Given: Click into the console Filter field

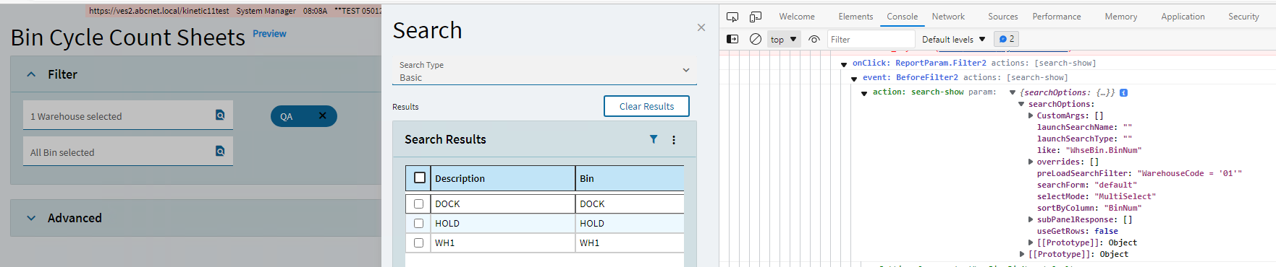Looking at the screenshot, I should coord(871,39).
